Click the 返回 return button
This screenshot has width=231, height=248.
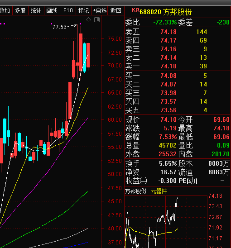[x=116, y=10]
